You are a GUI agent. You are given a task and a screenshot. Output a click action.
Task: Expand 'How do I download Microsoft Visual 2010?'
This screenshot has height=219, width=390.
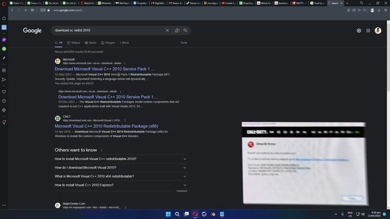(121, 168)
